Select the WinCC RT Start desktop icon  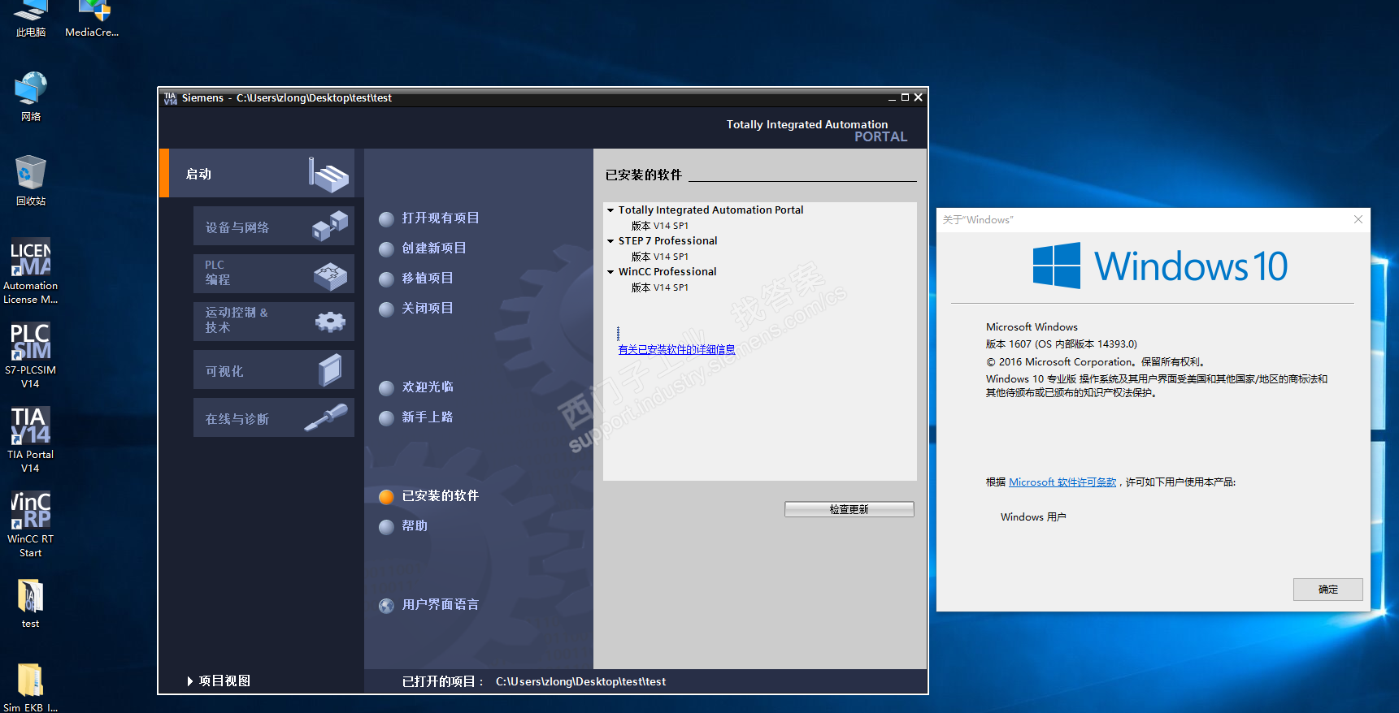point(31,525)
